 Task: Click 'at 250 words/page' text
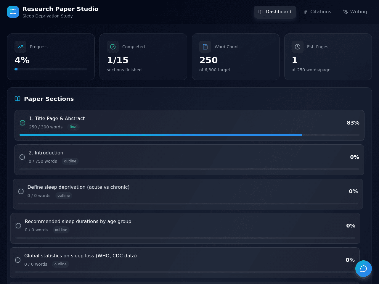311,70
